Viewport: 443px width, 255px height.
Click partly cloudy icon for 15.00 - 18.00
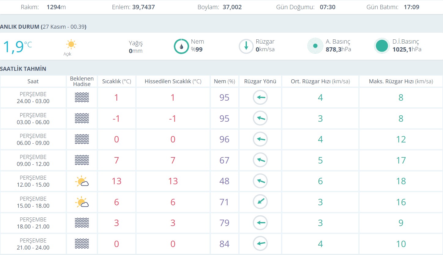(82, 202)
